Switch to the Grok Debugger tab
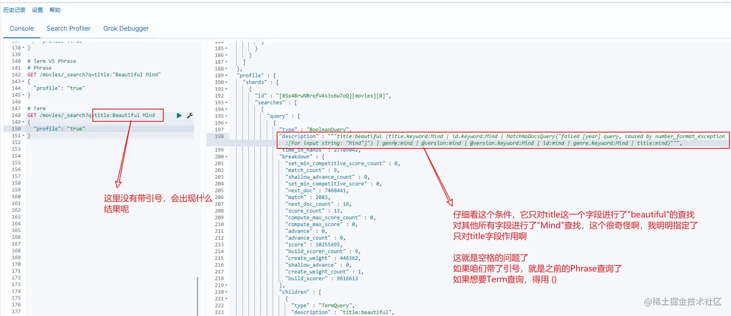The width and height of the screenshot is (731, 316). [x=126, y=29]
